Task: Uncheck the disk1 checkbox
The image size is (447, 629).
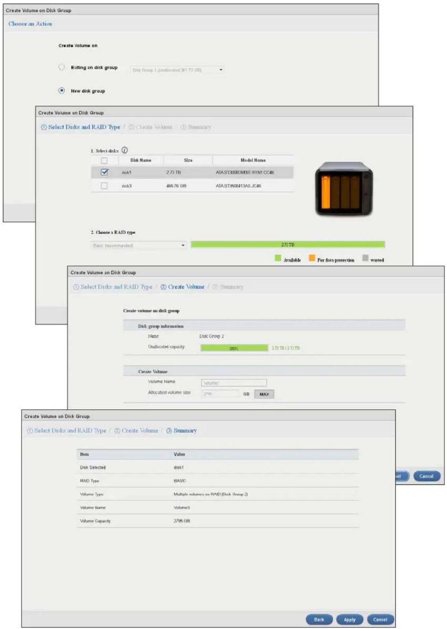Action: 104,172
